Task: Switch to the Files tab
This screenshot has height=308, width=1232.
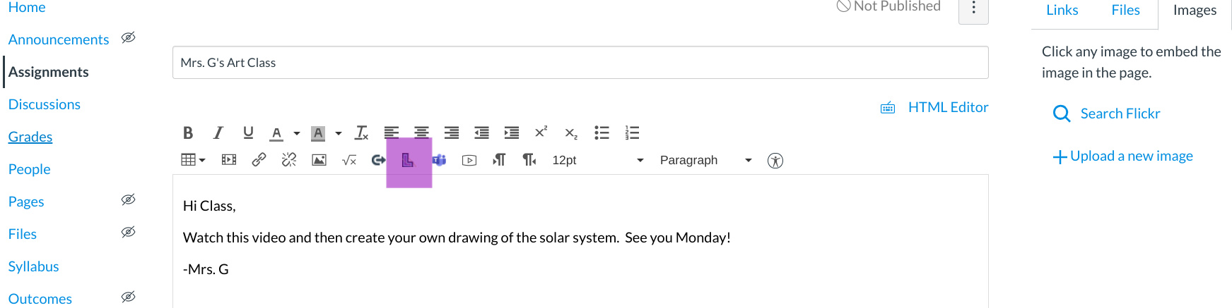Action: pyautogui.click(x=1125, y=11)
